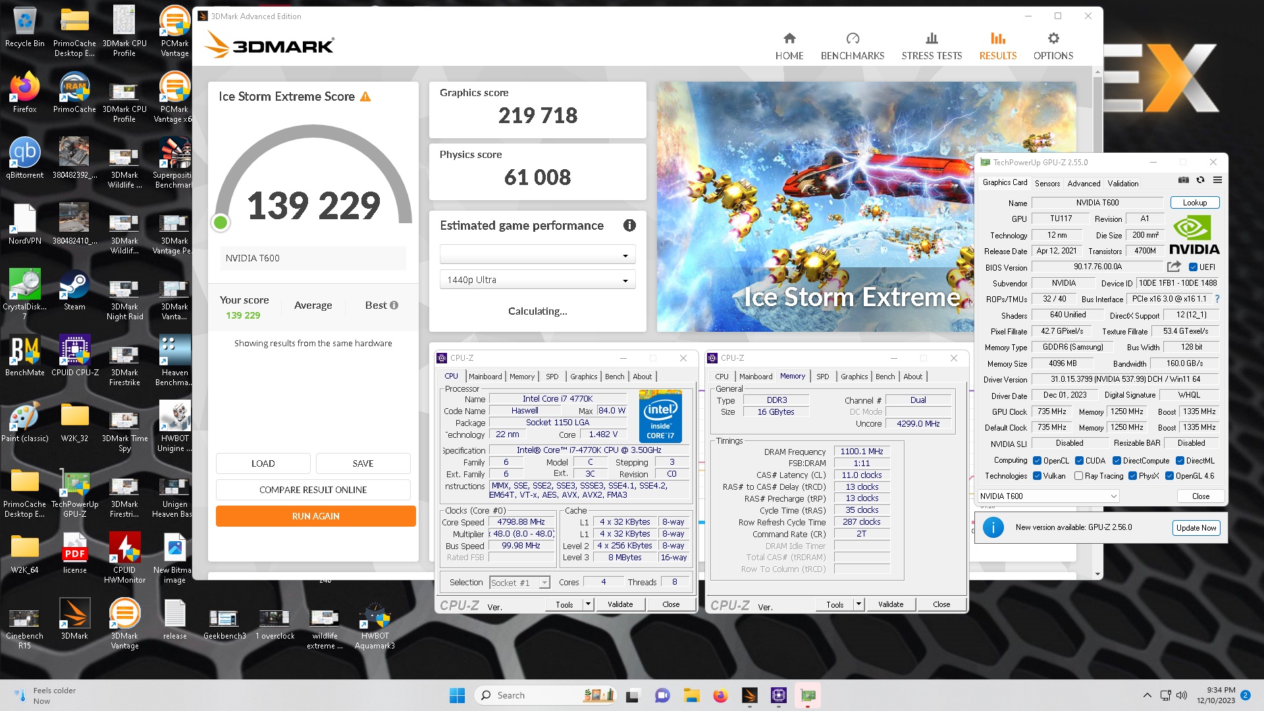Click COMPARE RESULT ONLINE button

click(x=313, y=490)
